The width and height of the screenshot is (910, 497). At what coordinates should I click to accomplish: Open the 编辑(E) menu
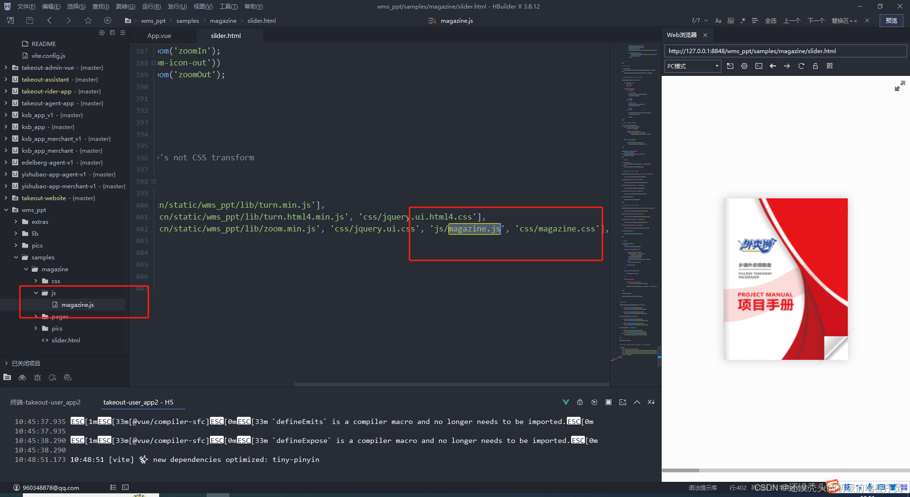[51, 7]
